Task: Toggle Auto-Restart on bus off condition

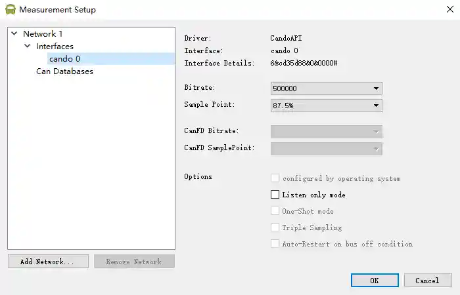Action: click(x=275, y=244)
